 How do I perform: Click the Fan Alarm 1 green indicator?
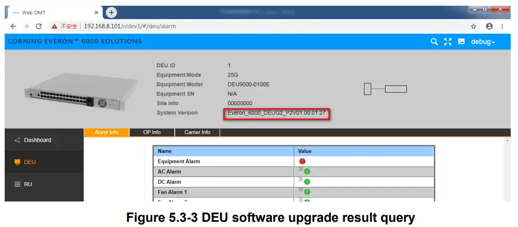[307, 192]
